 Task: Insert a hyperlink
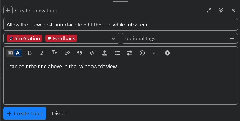pos(67,53)
